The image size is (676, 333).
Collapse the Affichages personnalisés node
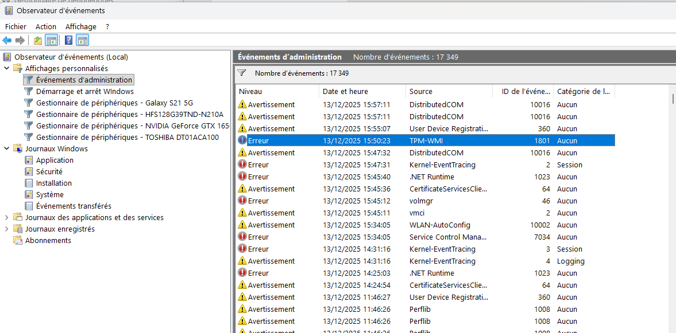tap(6, 68)
